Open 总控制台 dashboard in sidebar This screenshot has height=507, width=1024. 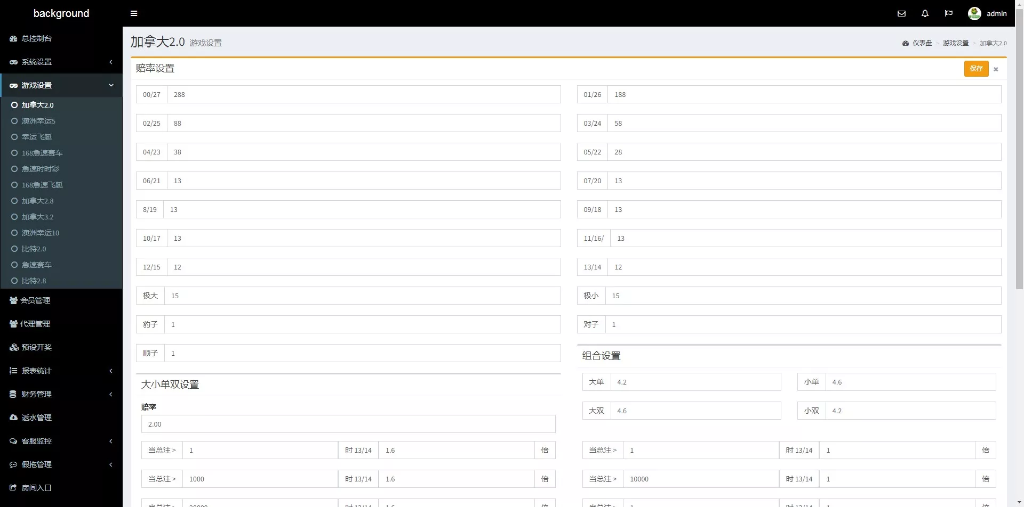coord(36,38)
